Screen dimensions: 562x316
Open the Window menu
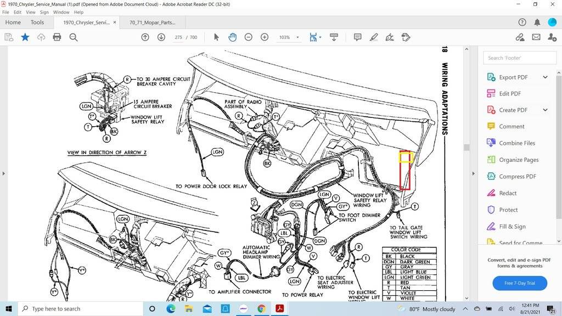pos(61,12)
